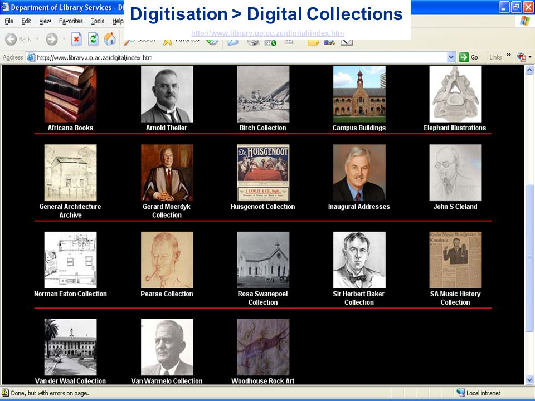Click the green Go arrow button
The height and width of the screenshot is (401, 535).
469,57
